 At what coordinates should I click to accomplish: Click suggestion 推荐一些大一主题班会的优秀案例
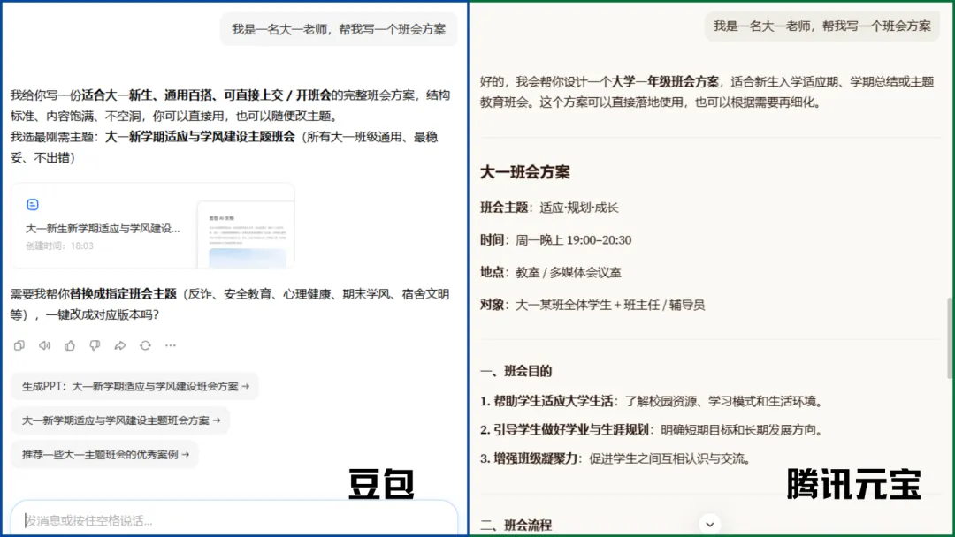tap(104, 454)
